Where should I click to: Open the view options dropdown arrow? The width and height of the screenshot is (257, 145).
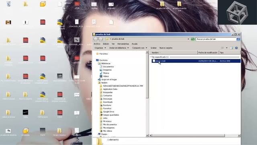click(226, 48)
